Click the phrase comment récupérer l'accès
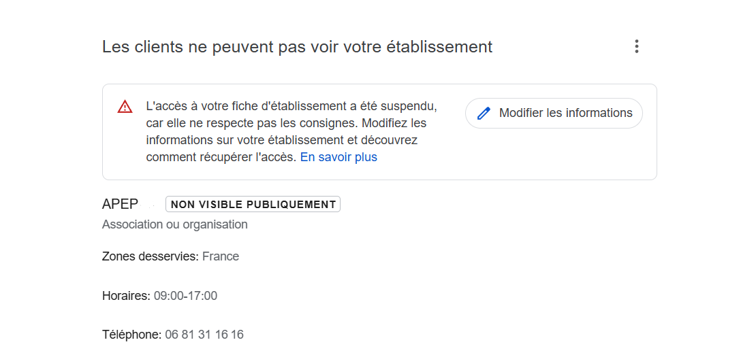Viewport: 756px width, 355px height. (x=221, y=157)
